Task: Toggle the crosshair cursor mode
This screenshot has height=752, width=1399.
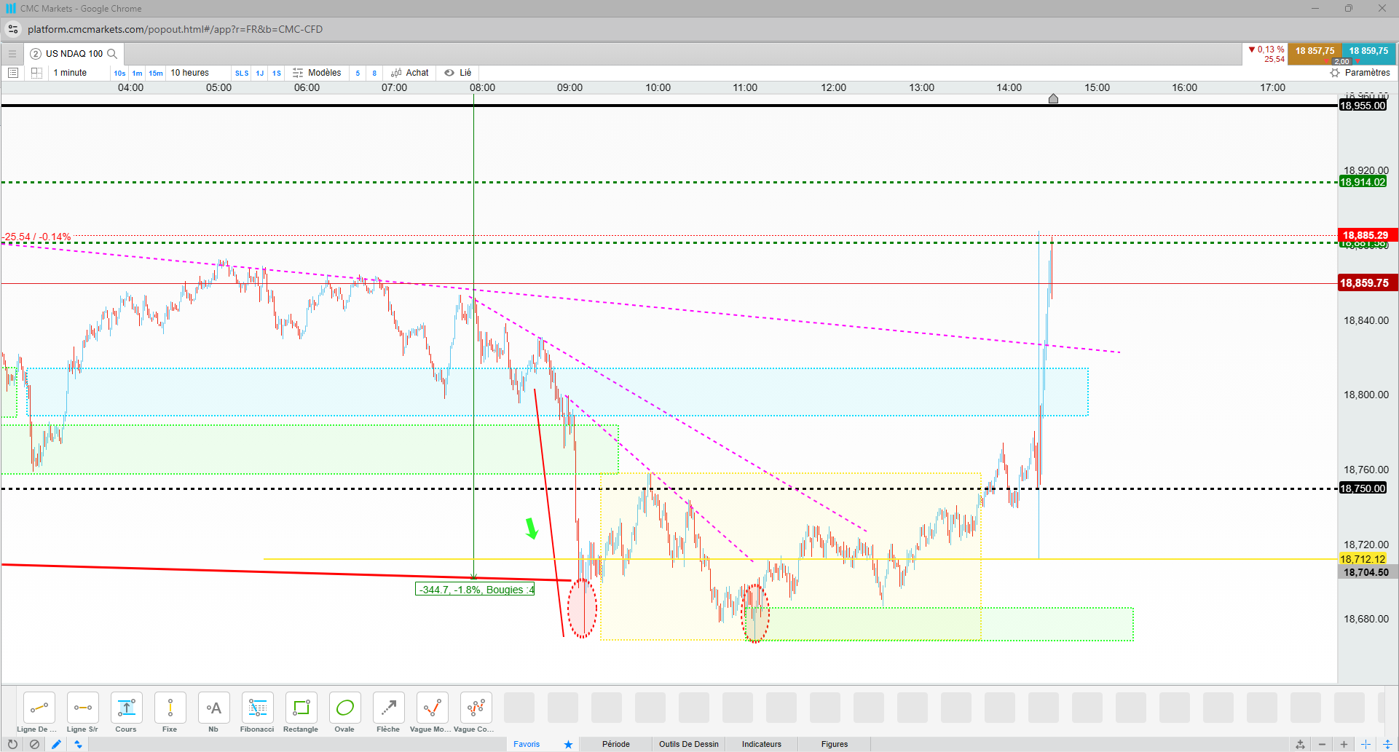Action: pyautogui.click(x=1365, y=744)
